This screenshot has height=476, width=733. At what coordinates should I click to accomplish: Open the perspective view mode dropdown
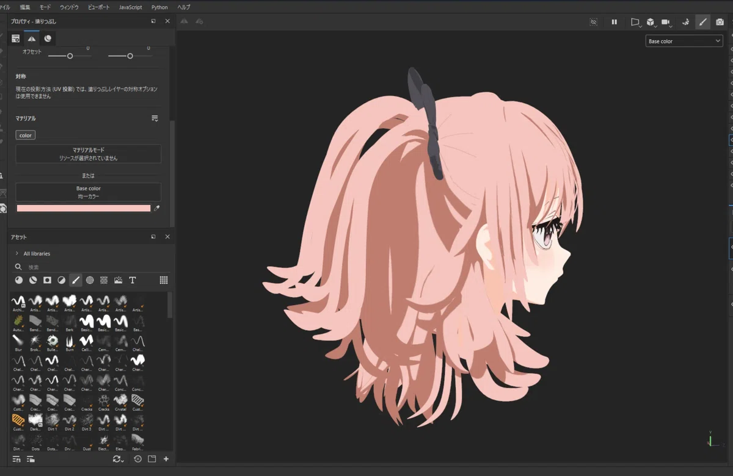pyautogui.click(x=635, y=22)
